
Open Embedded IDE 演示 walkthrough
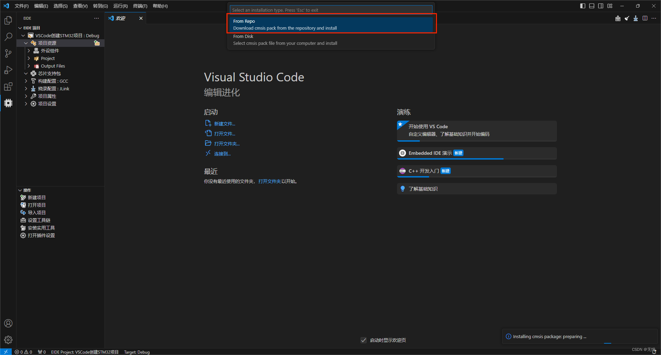click(x=477, y=153)
